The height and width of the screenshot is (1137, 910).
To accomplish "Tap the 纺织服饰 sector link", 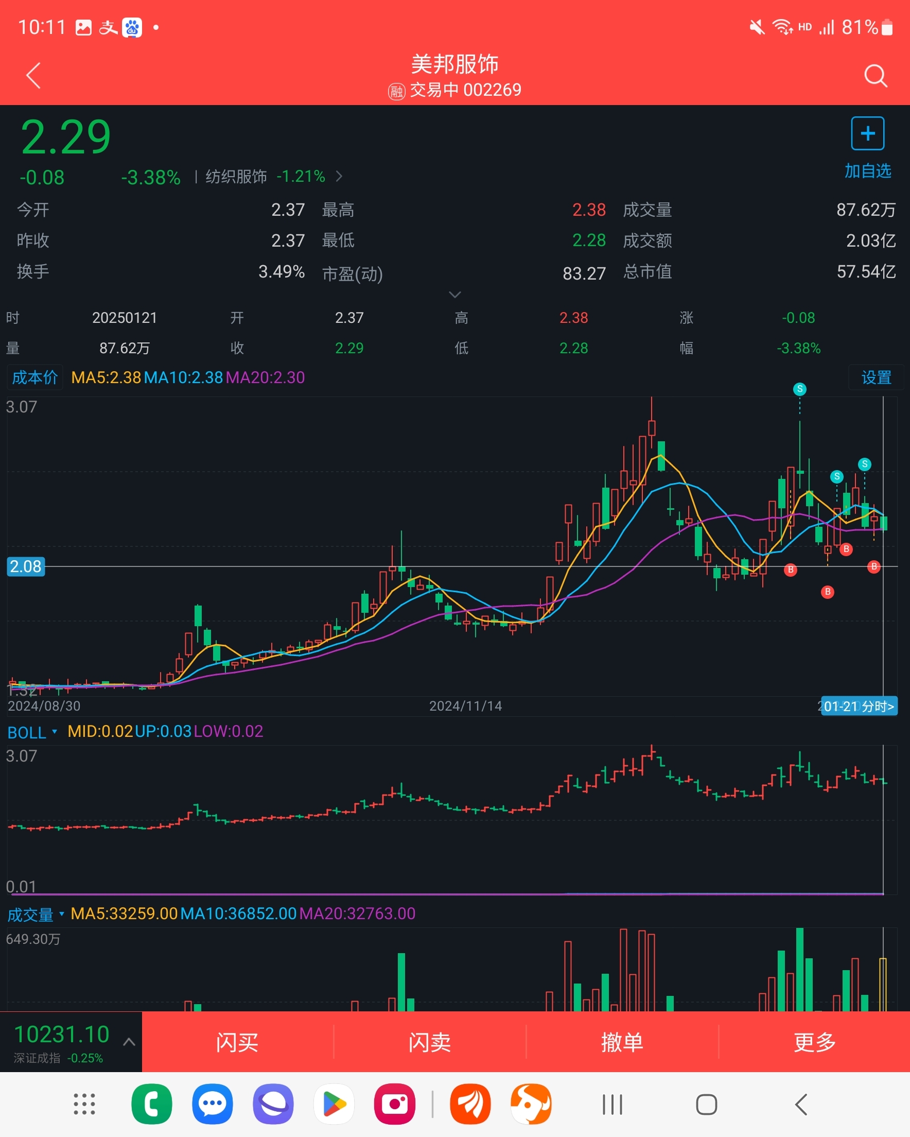I will (x=236, y=176).
